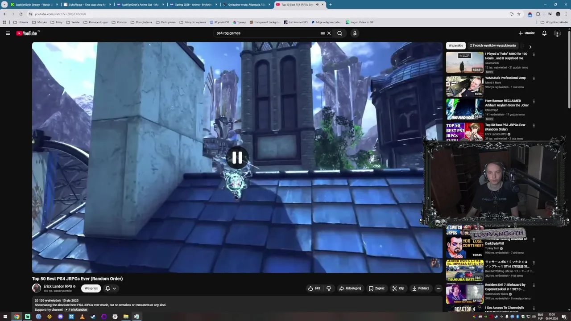Screen dimensions: 571x321
Task: Bookmark this page with the star icon
Action: click(519, 14)
